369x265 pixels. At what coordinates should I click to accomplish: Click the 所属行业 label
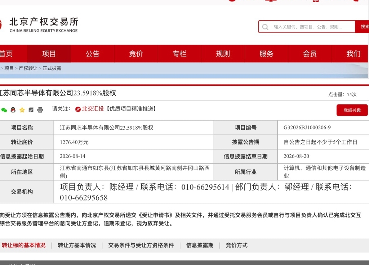(x=245, y=172)
